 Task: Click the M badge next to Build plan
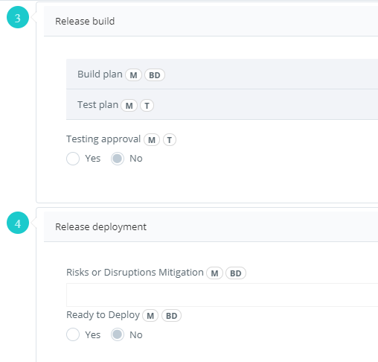pyautogui.click(x=133, y=75)
